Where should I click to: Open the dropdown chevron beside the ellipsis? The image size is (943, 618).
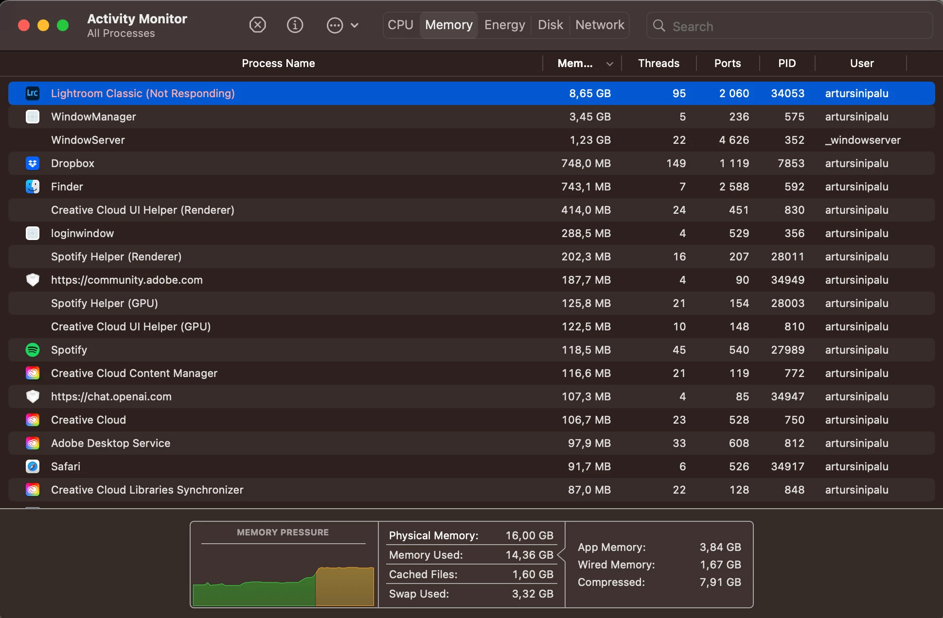pos(355,25)
